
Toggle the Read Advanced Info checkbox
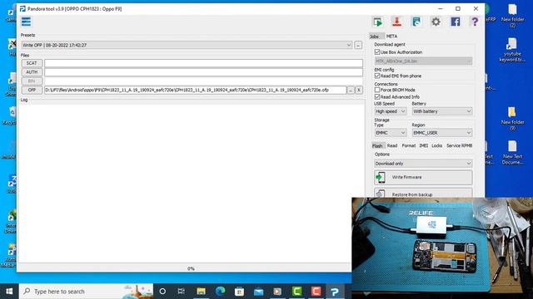tap(377, 96)
